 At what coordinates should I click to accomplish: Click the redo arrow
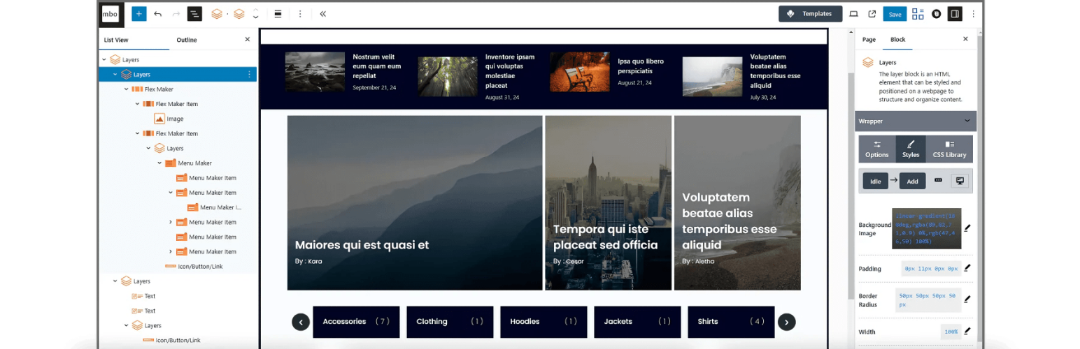click(x=176, y=13)
